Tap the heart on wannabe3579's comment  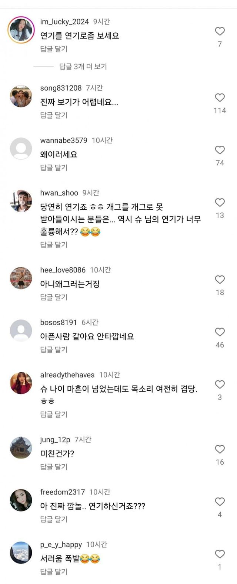point(220,150)
